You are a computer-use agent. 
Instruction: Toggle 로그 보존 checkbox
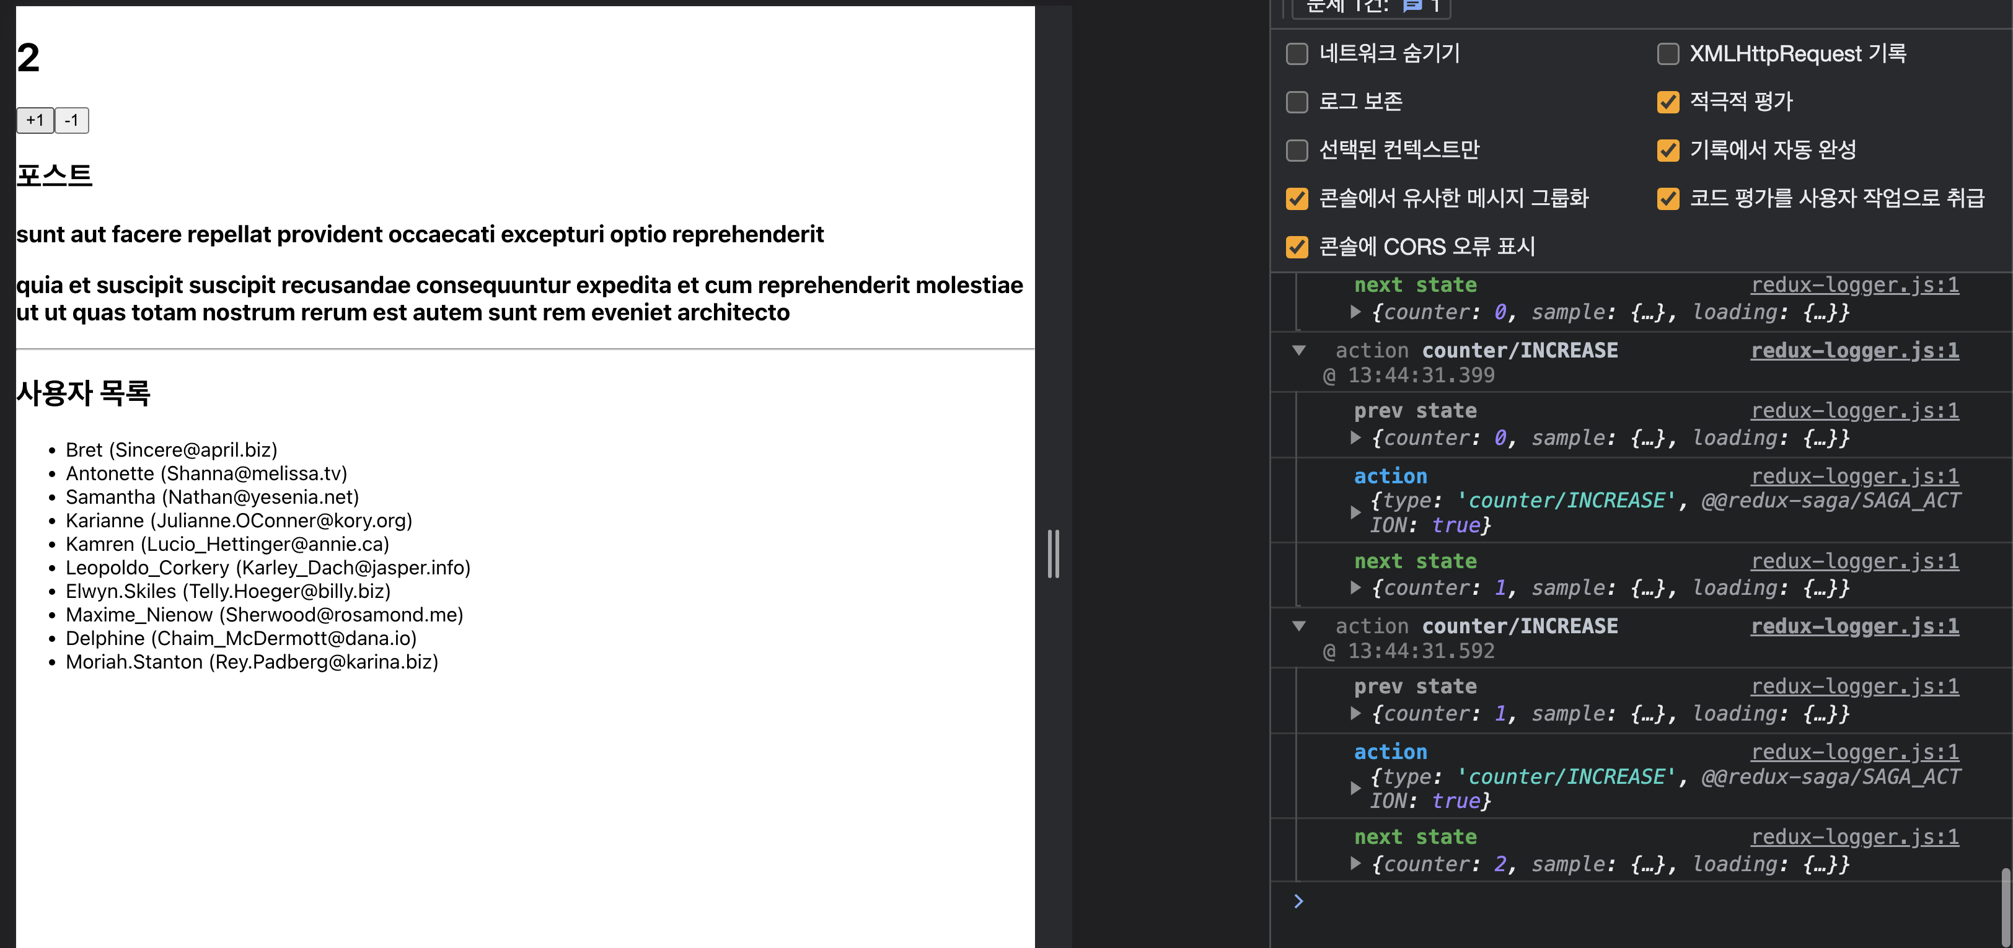coord(1297,102)
